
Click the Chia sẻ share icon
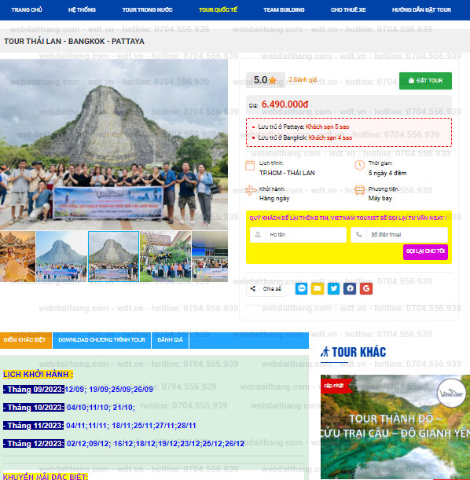253,288
